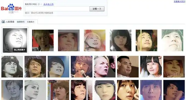Open the pale green sketch-style thumbnail
The image size is (186, 100).
coord(173,40)
